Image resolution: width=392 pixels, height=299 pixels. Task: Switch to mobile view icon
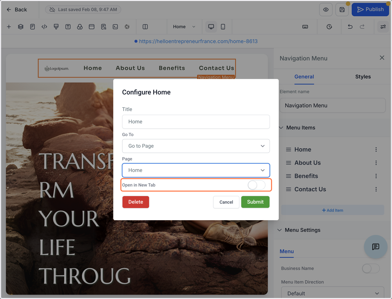223,27
